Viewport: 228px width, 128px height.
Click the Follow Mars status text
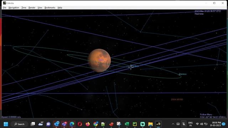[x=206, y=114]
